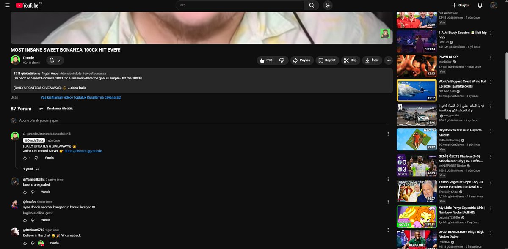Open options menu for Trump Rages video
508x249 pixels.
491,182
